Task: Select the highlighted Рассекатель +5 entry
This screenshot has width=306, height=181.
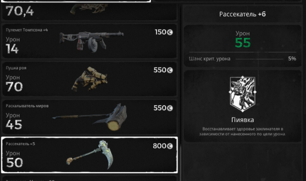Action: pyautogui.click(x=89, y=155)
